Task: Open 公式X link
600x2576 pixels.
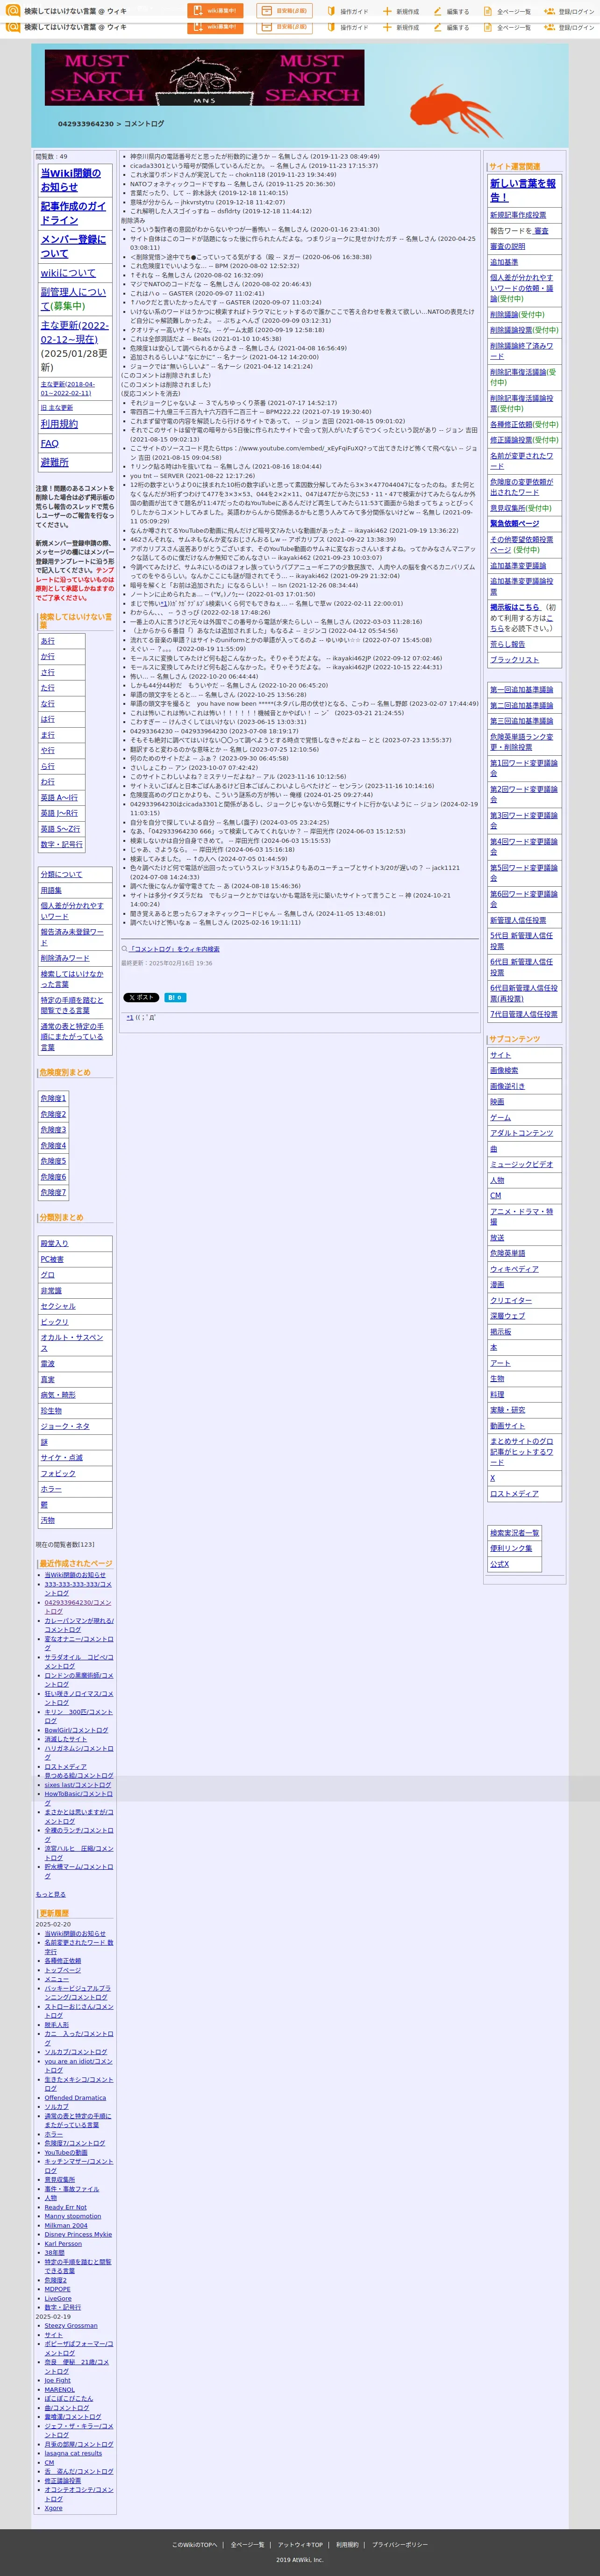Action: 499,1564
